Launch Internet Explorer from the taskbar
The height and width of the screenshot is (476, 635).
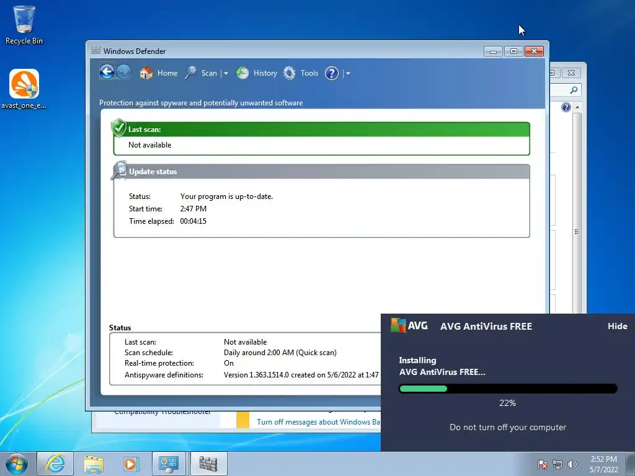point(55,464)
